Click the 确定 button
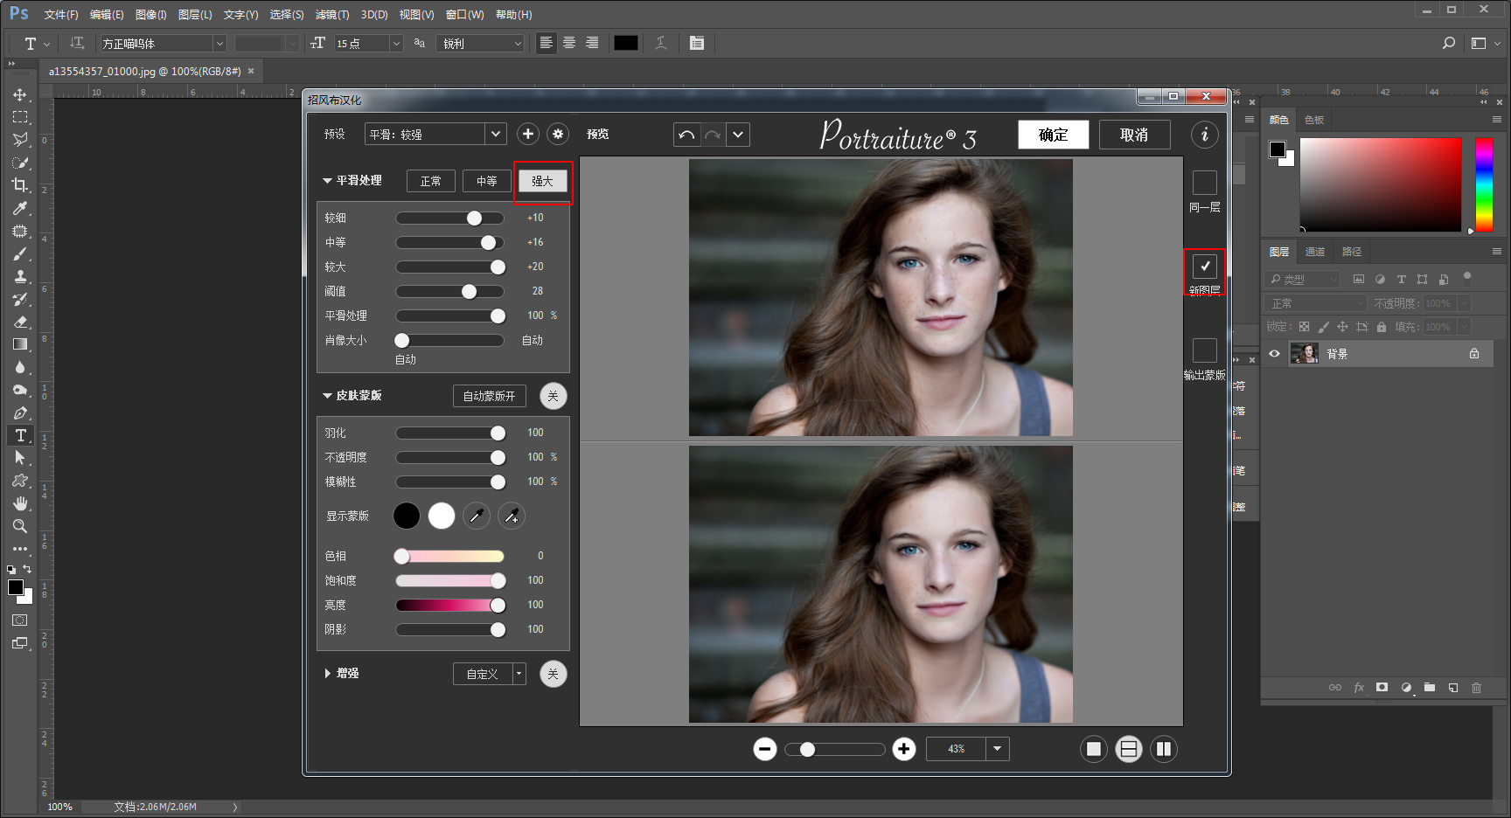 (1054, 135)
